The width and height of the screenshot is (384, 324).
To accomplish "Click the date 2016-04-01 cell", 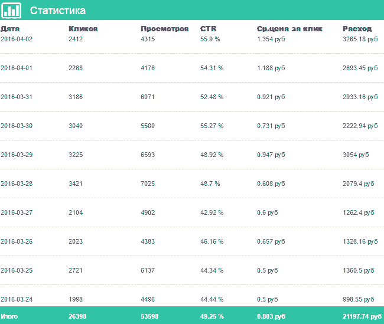I will tap(17, 68).
